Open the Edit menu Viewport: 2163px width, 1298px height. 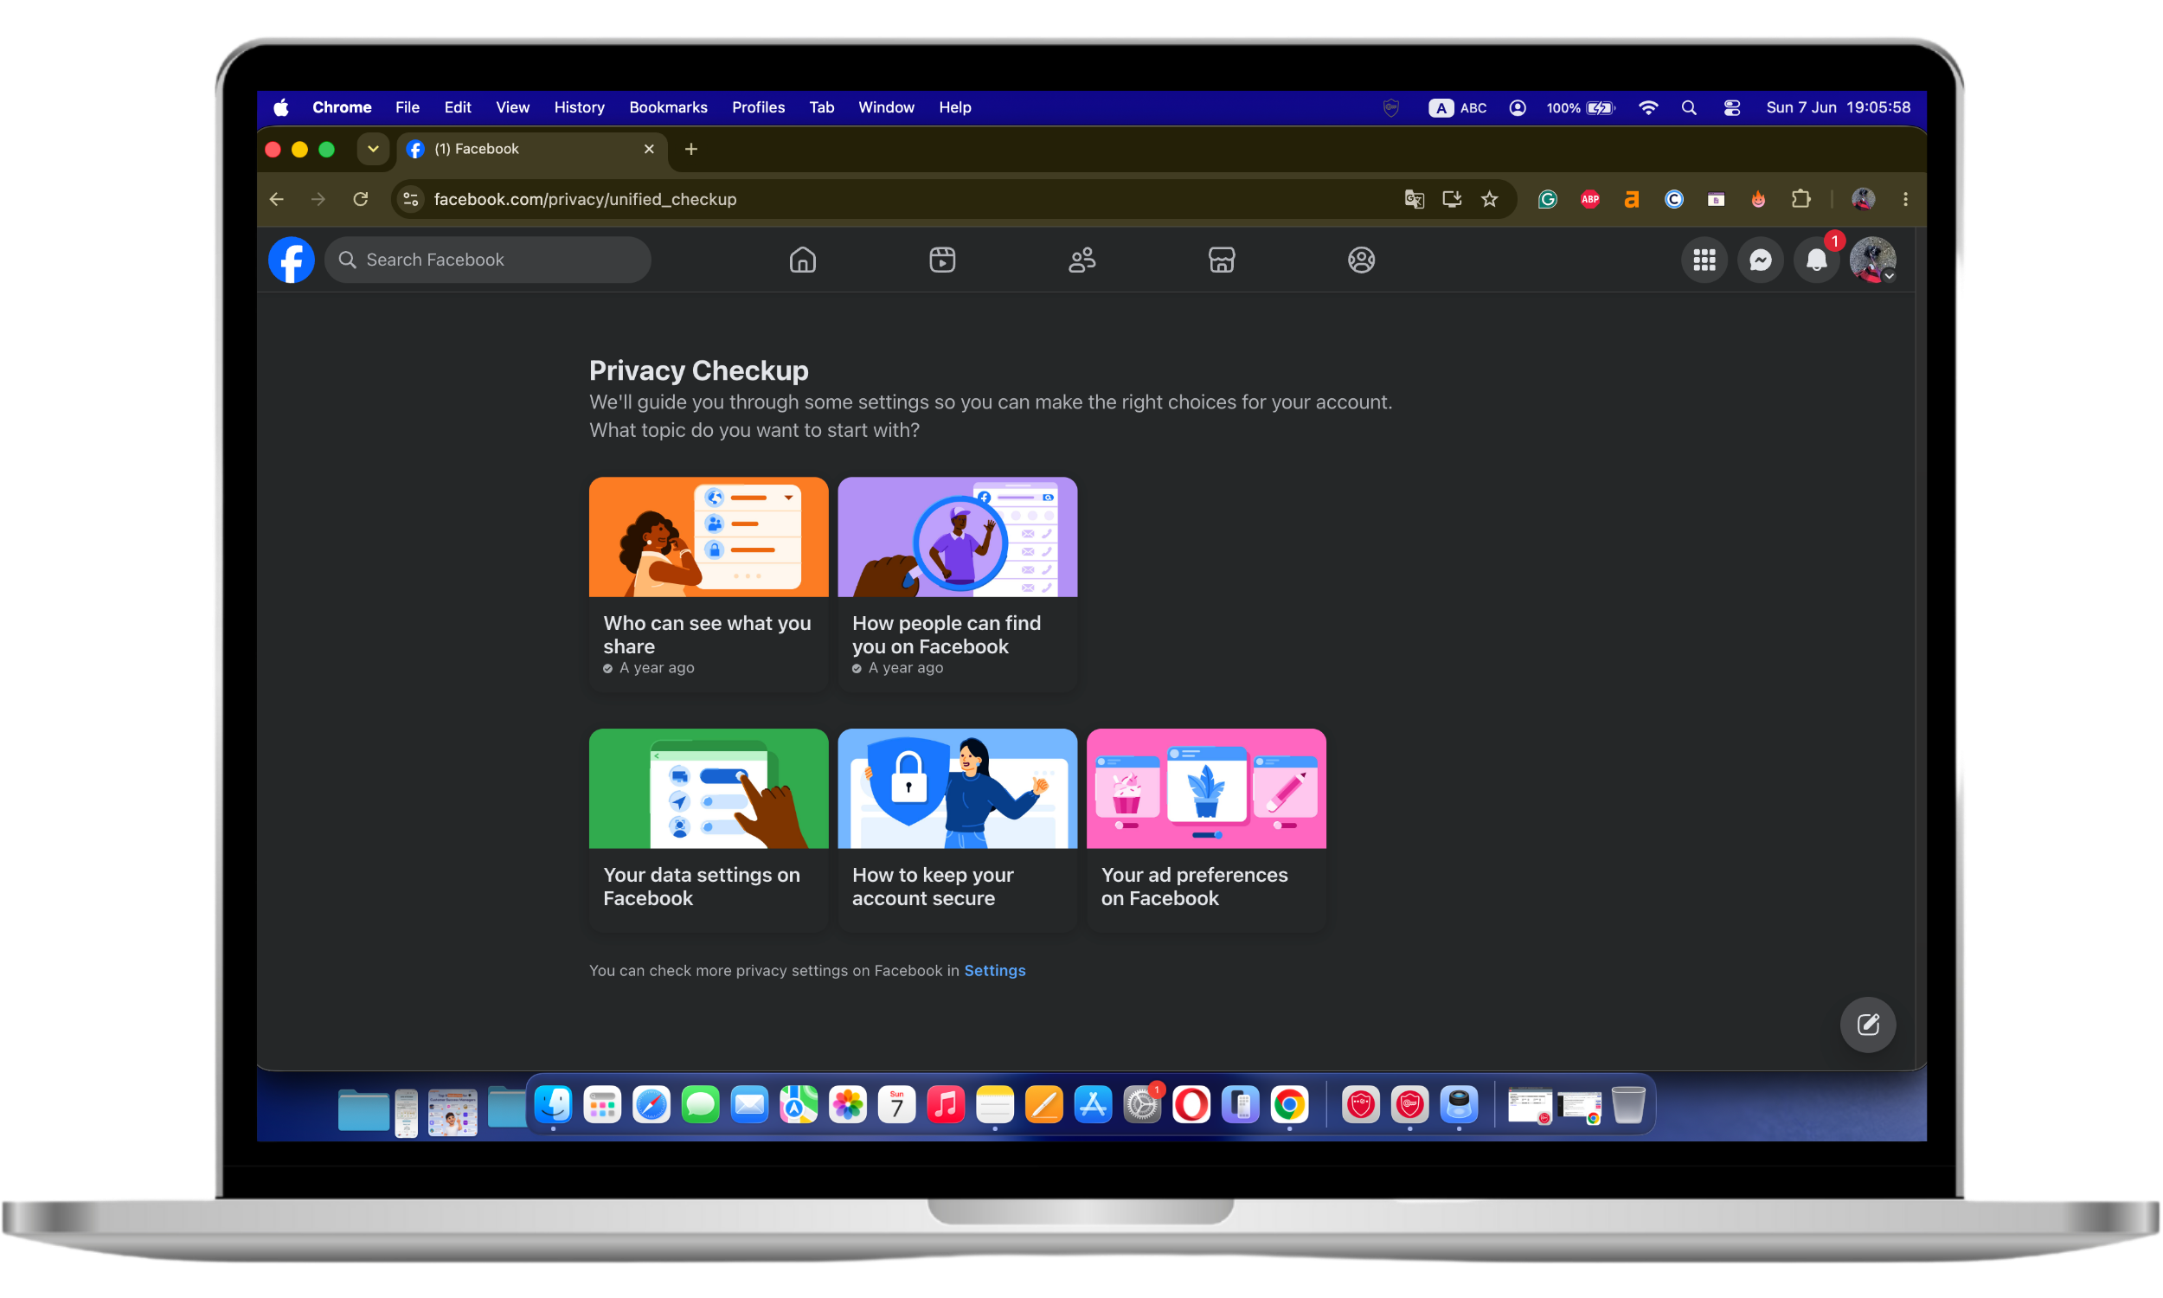tap(457, 107)
